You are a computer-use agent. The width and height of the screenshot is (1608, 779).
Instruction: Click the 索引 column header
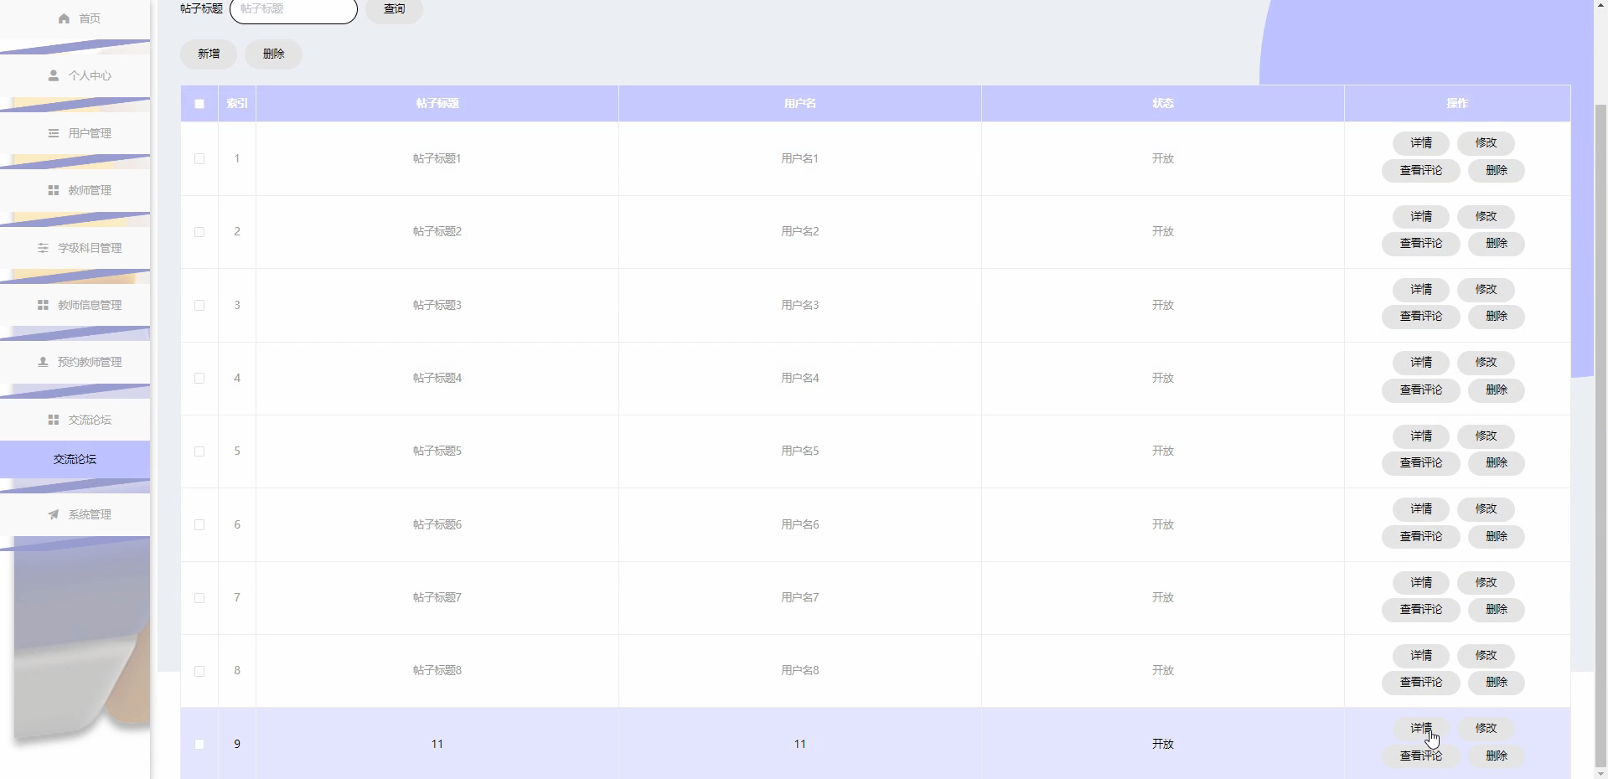click(x=237, y=104)
